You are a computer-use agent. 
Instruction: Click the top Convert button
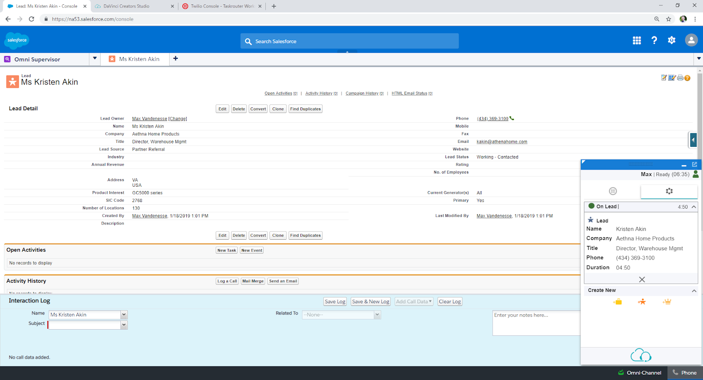tap(258, 109)
